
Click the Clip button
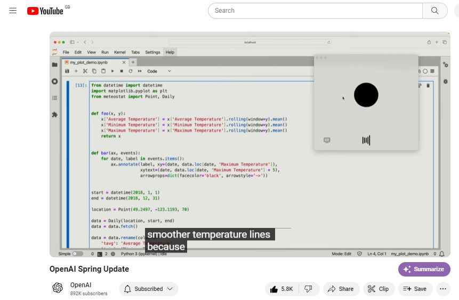(x=379, y=289)
